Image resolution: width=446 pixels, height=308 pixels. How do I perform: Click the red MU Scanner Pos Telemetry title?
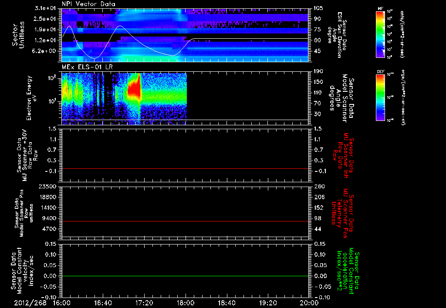[342, 213]
